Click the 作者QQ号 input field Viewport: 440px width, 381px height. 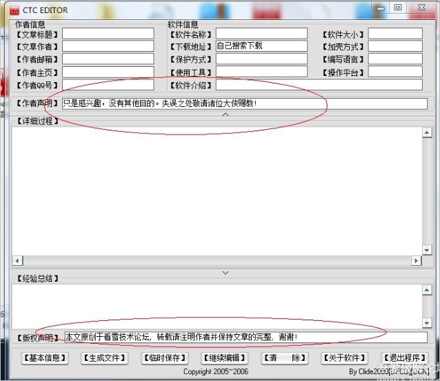pos(108,85)
